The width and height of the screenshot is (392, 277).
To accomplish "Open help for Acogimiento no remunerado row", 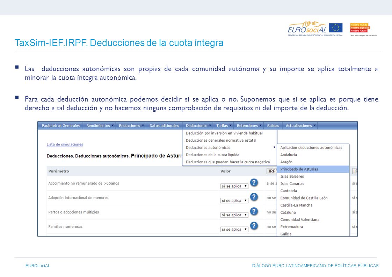I will [254, 183].
